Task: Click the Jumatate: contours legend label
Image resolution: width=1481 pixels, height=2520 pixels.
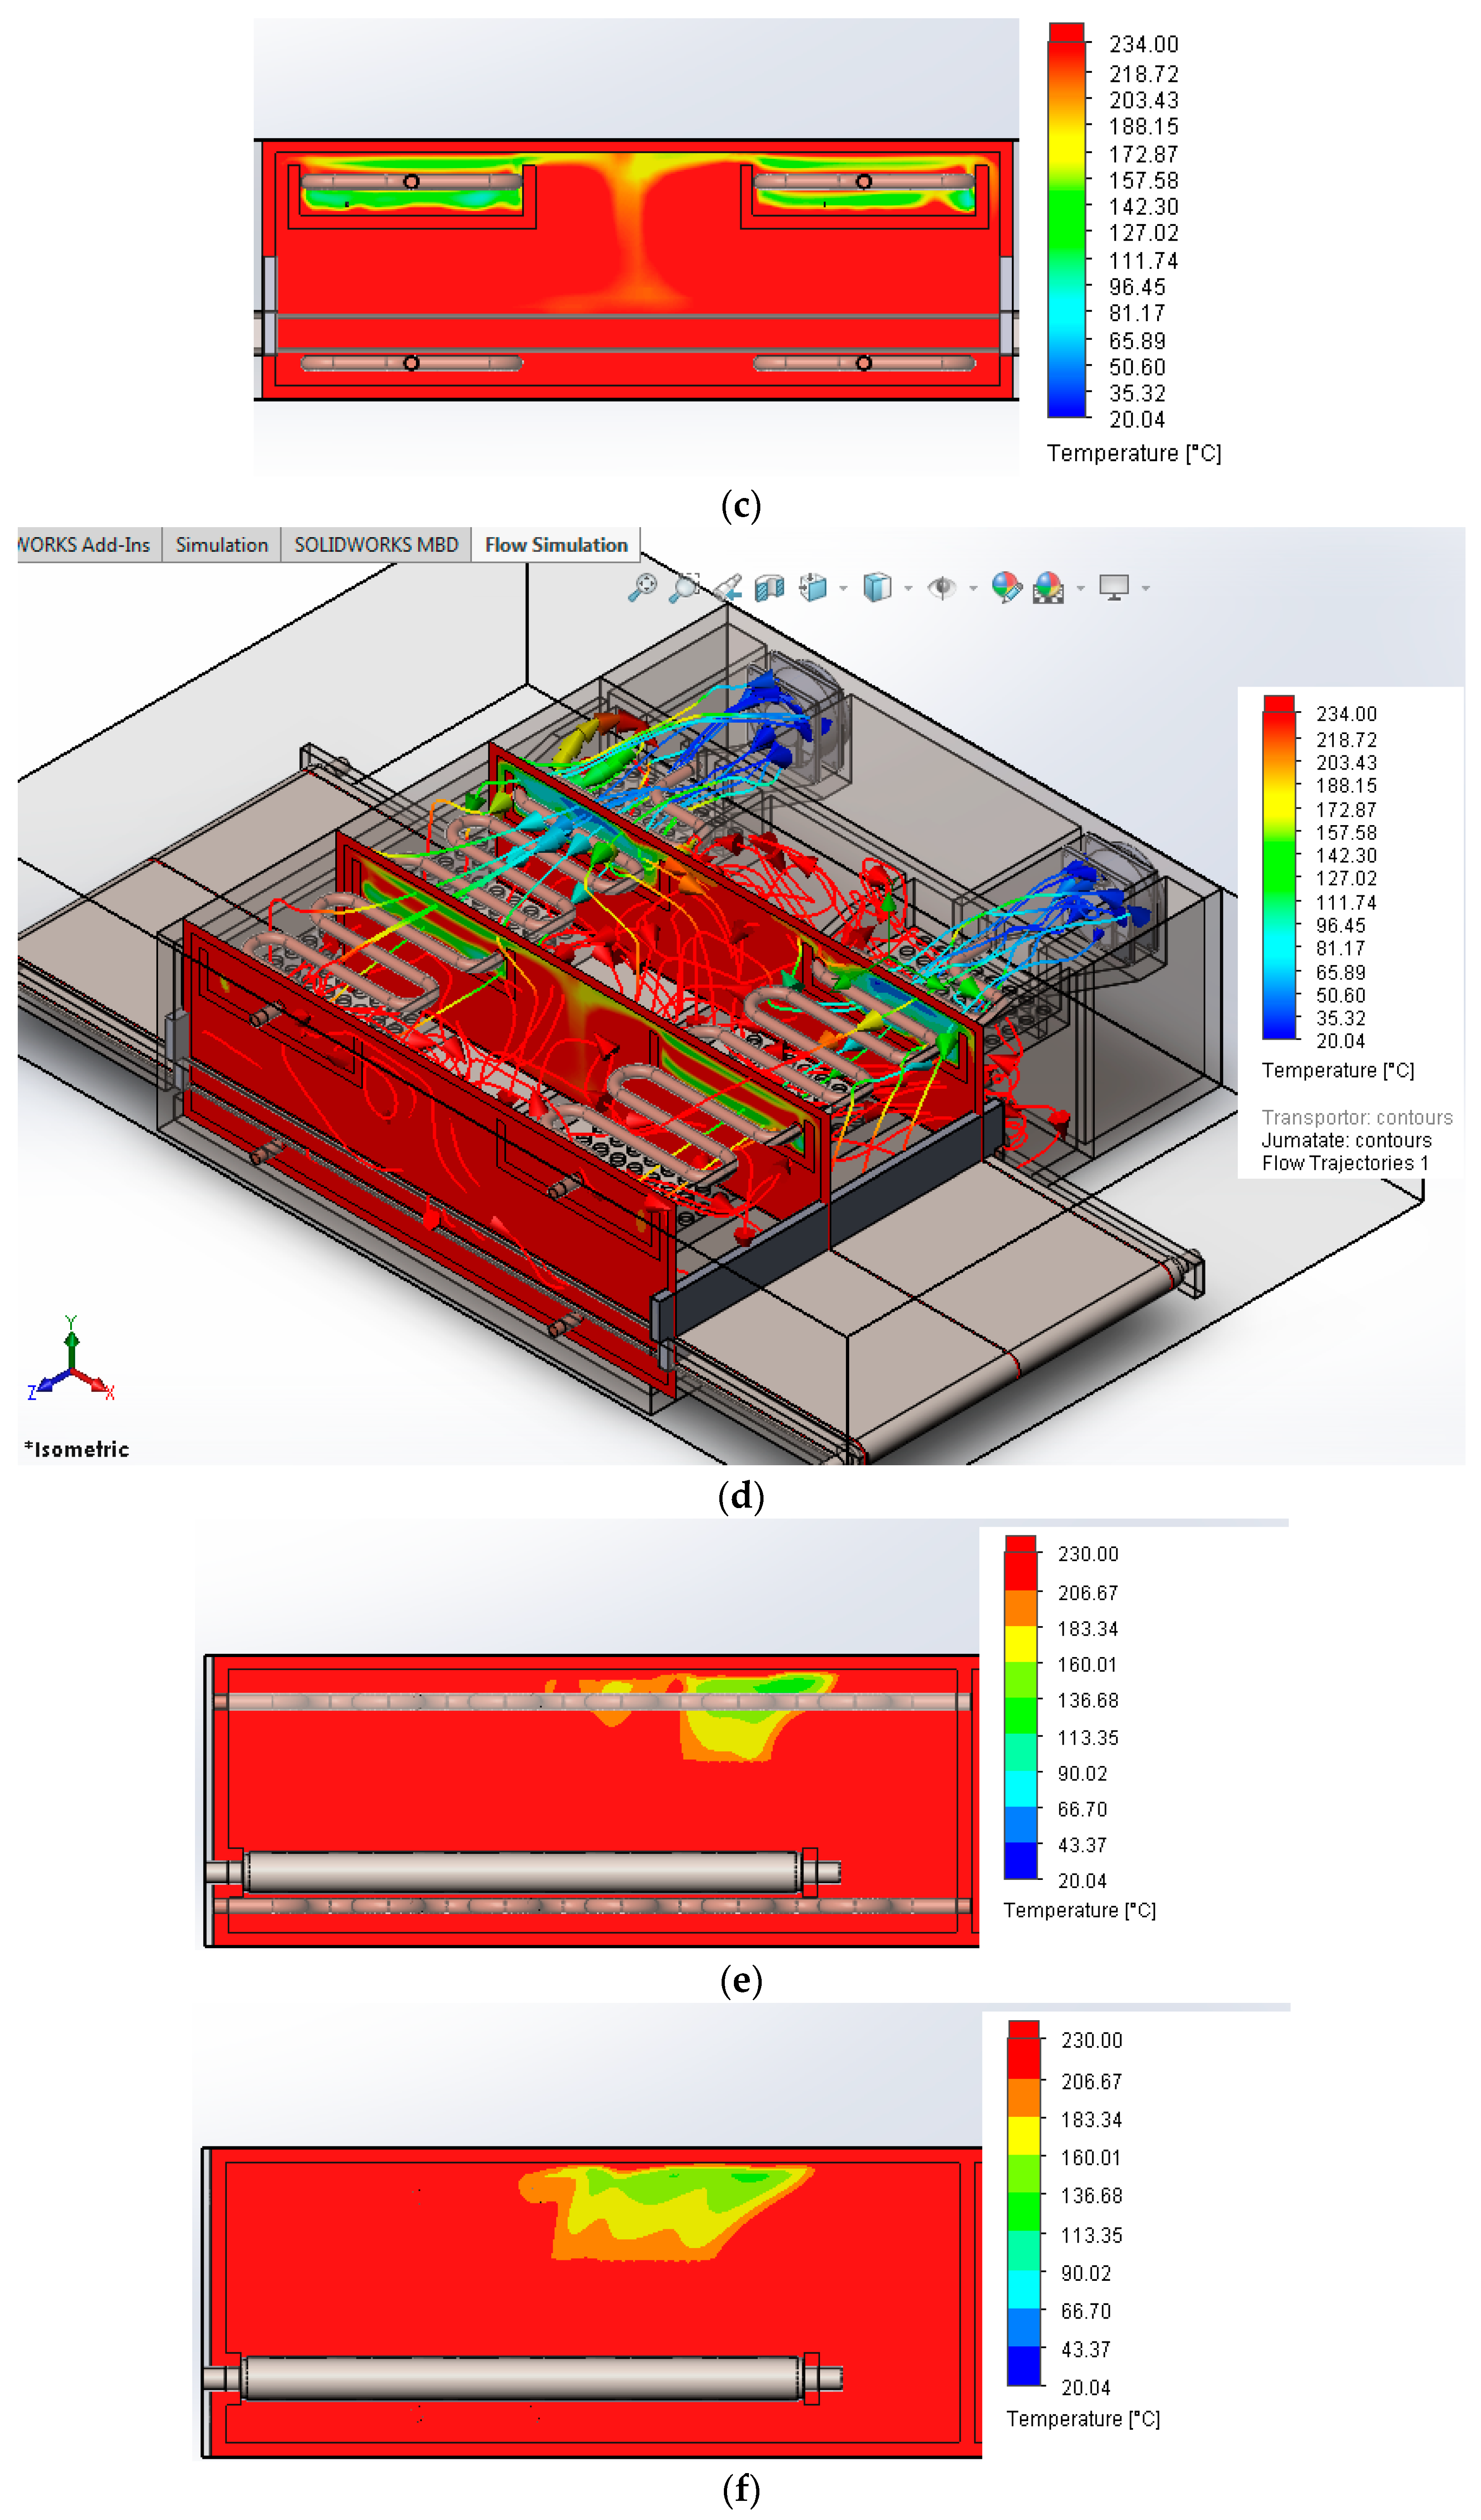Action: point(1346,1140)
